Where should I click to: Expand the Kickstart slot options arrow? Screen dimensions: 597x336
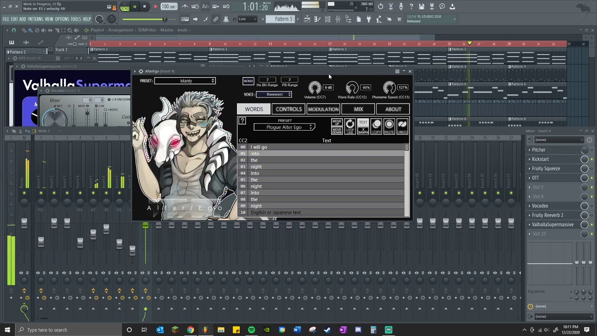(x=529, y=159)
